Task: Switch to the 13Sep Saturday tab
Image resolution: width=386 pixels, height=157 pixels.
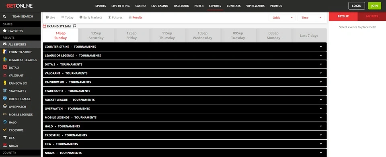Action: (96, 35)
